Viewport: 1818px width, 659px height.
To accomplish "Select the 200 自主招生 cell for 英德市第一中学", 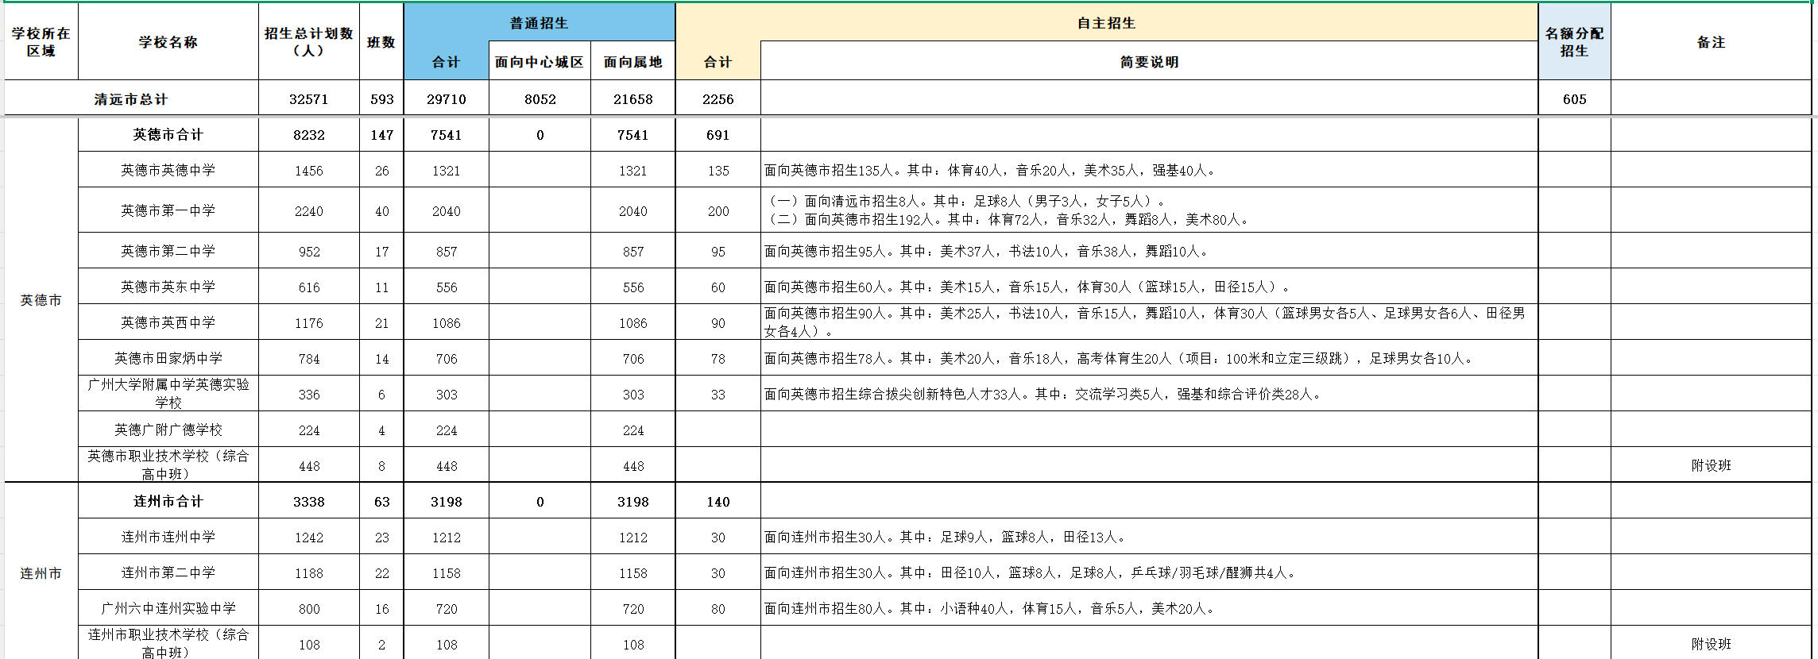I will [718, 210].
